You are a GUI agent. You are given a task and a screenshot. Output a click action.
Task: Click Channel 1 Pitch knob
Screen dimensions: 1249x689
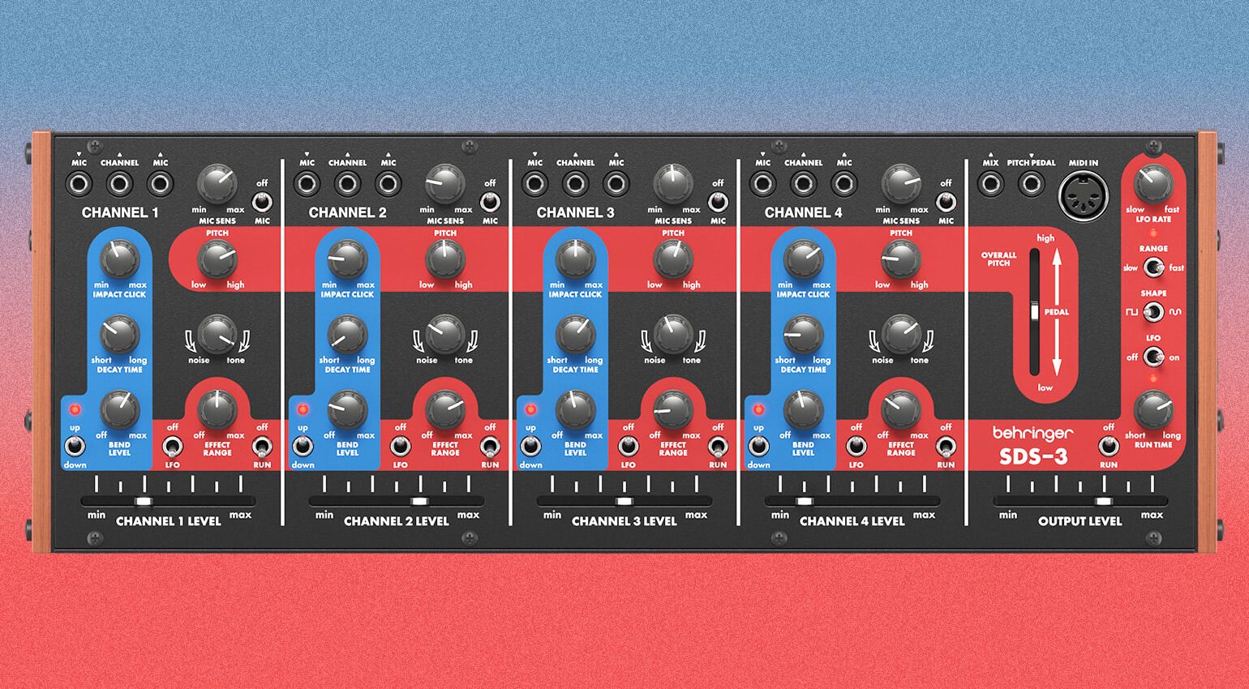click(217, 260)
